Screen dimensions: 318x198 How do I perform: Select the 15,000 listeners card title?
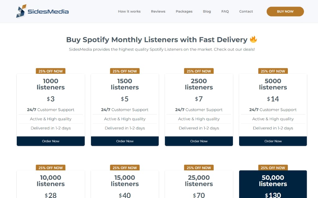pos(125,181)
